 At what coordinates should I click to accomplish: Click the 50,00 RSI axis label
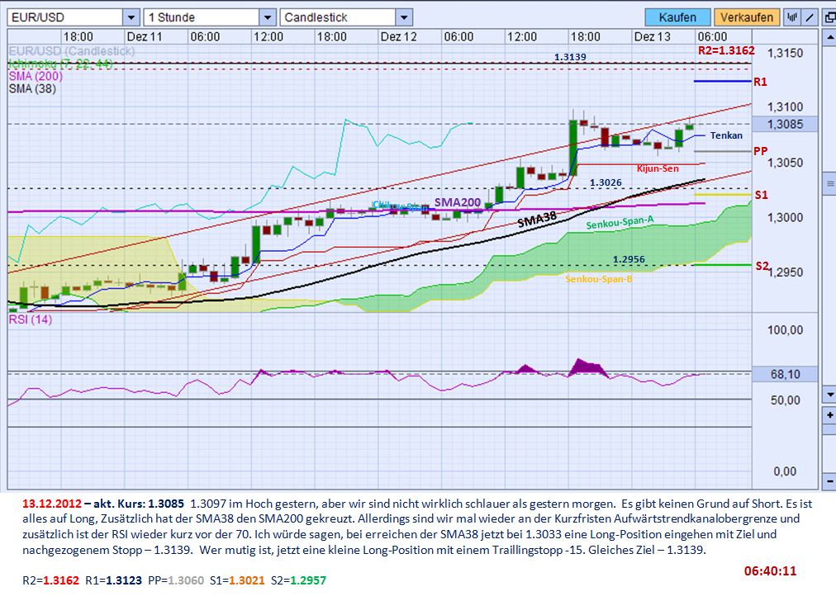coord(785,400)
